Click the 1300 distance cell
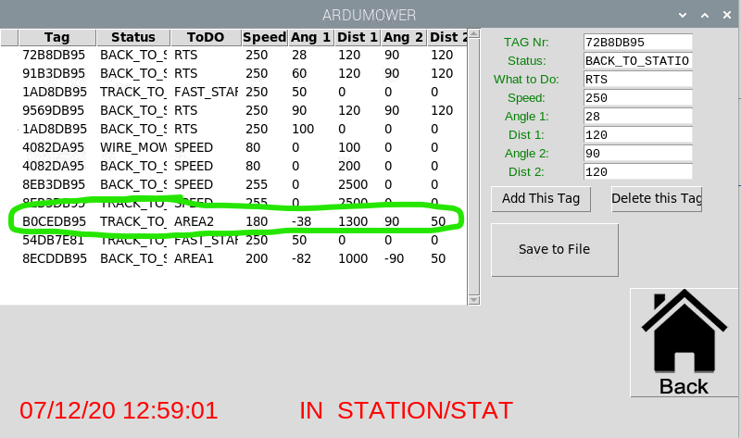Image resolution: width=741 pixels, height=438 pixels. [x=353, y=221]
